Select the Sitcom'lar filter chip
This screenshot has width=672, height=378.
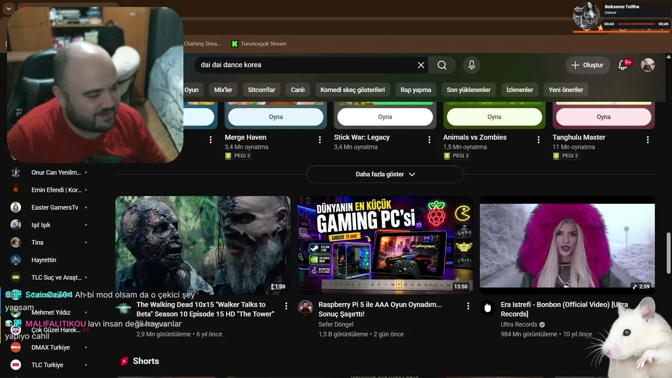pyautogui.click(x=261, y=90)
